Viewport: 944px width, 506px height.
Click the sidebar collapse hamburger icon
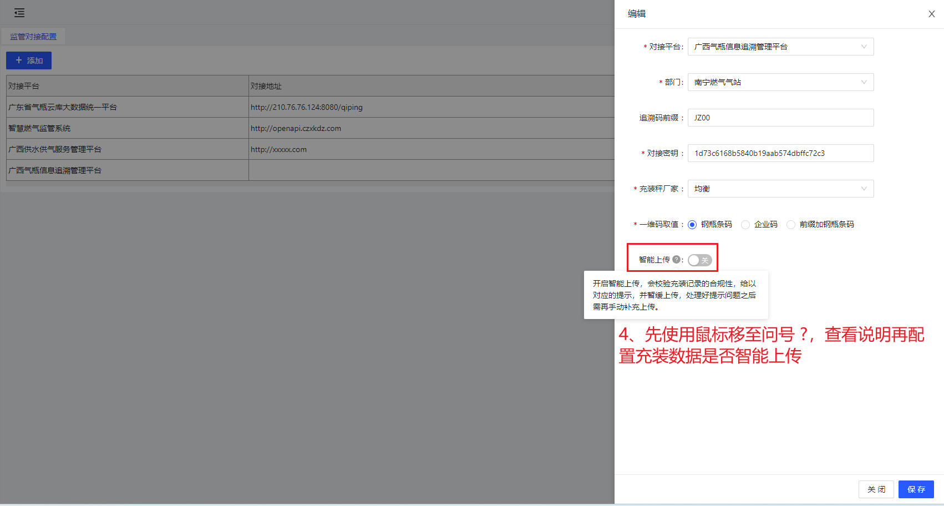[x=19, y=13]
